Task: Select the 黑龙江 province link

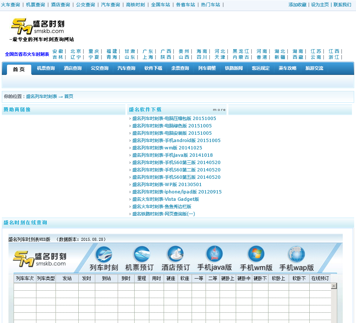Action: [x=241, y=51]
